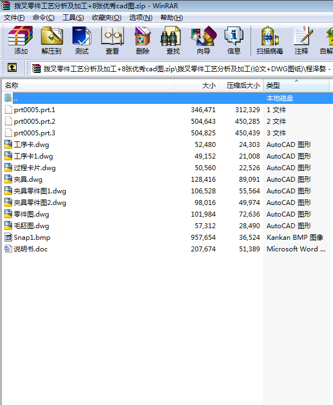Sort by Packed size (压缩后大小) header
The width and height of the screenshot is (333, 405).
click(241, 85)
